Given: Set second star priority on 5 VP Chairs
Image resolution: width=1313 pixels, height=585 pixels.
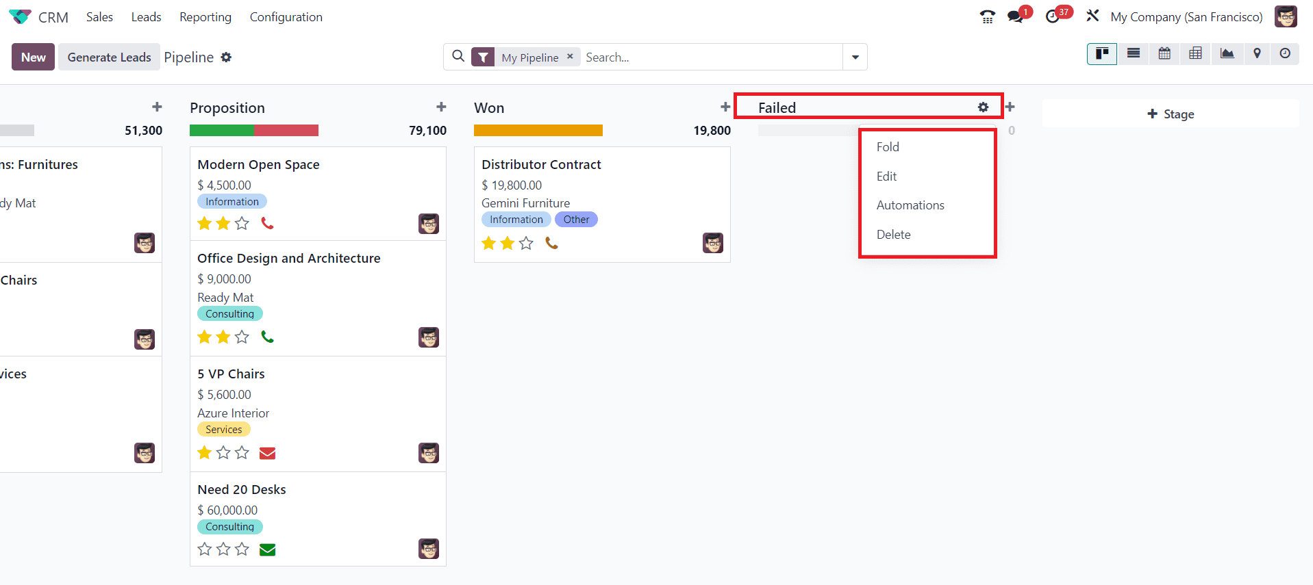Looking at the screenshot, I should point(223,452).
